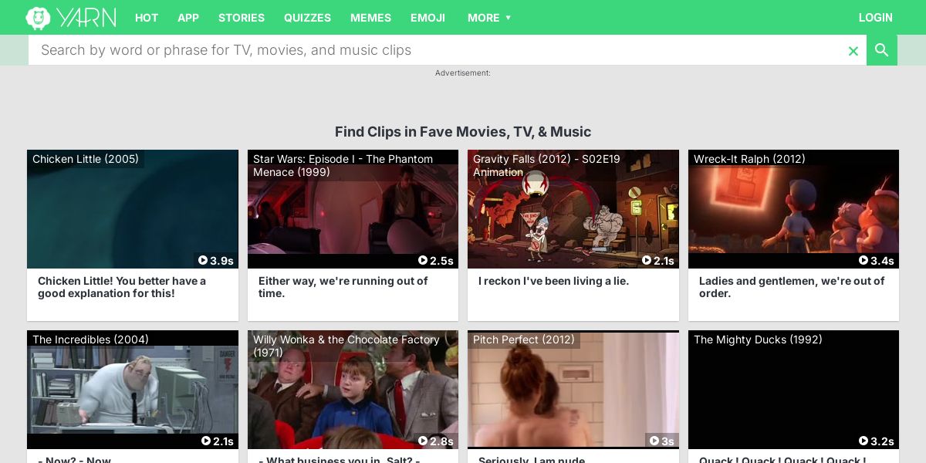Click the LOGIN link
This screenshot has width=926, height=463.
point(876,18)
